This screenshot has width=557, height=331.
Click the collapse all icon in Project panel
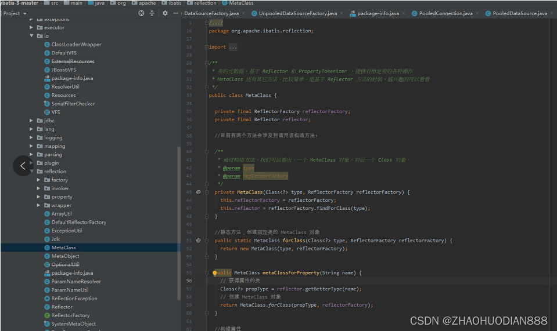(x=152, y=13)
